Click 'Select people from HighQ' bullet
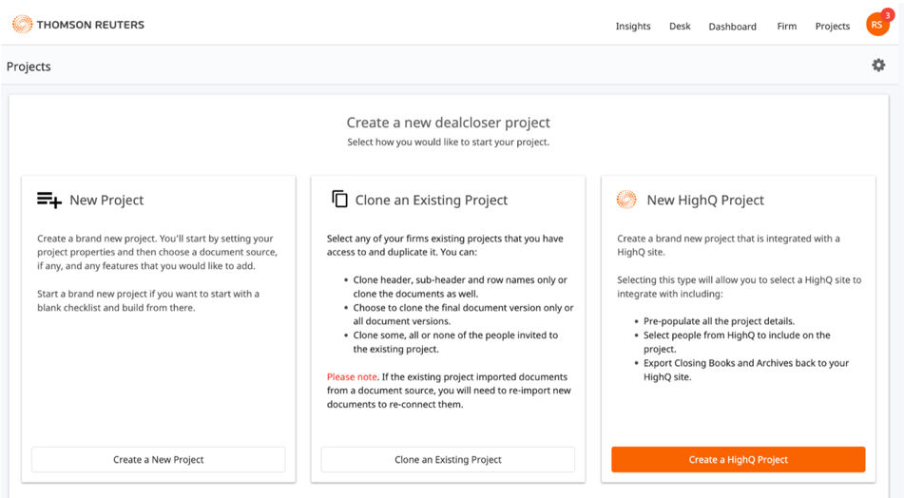 (737, 342)
